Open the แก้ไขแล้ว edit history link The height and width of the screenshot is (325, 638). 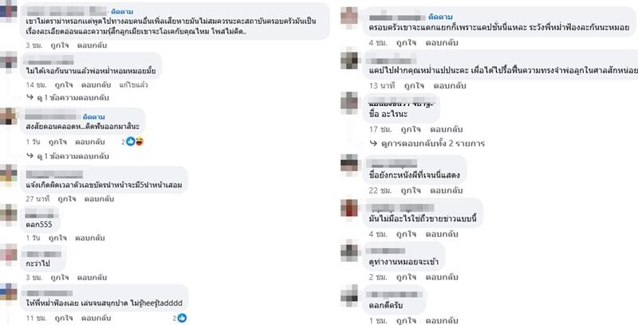[133, 85]
